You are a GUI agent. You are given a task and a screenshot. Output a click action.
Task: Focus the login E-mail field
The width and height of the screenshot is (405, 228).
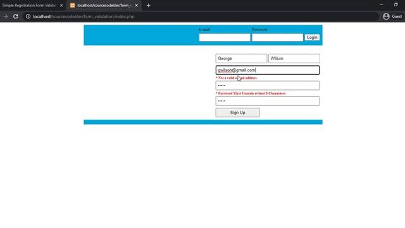(225, 37)
